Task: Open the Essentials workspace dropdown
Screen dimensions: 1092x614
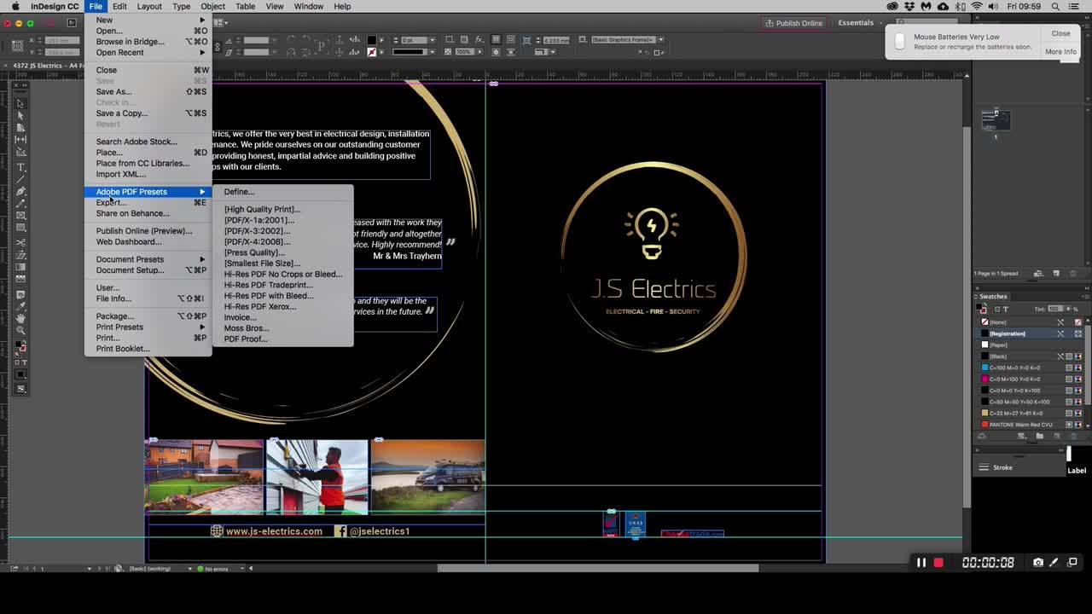Action: pyautogui.click(x=862, y=23)
